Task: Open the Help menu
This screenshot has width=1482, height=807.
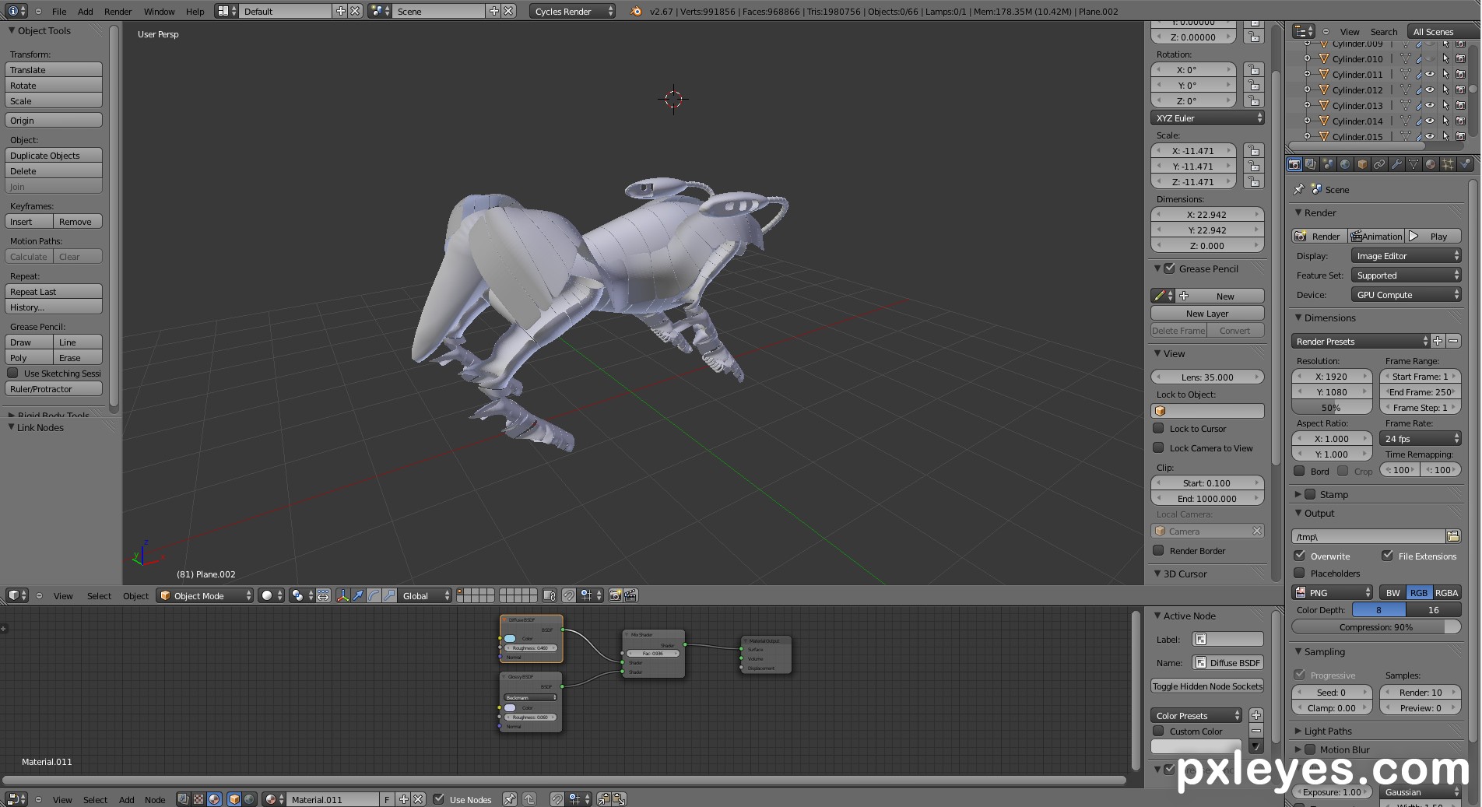Action: point(195,11)
